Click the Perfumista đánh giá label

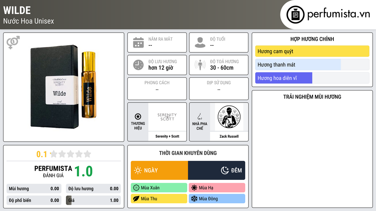point(53,171)
